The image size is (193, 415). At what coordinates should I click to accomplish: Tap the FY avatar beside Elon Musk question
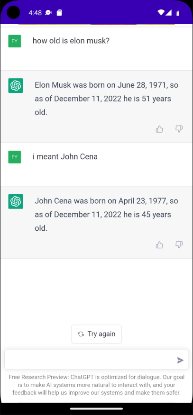pyautogui.click(x=15, y=41)
